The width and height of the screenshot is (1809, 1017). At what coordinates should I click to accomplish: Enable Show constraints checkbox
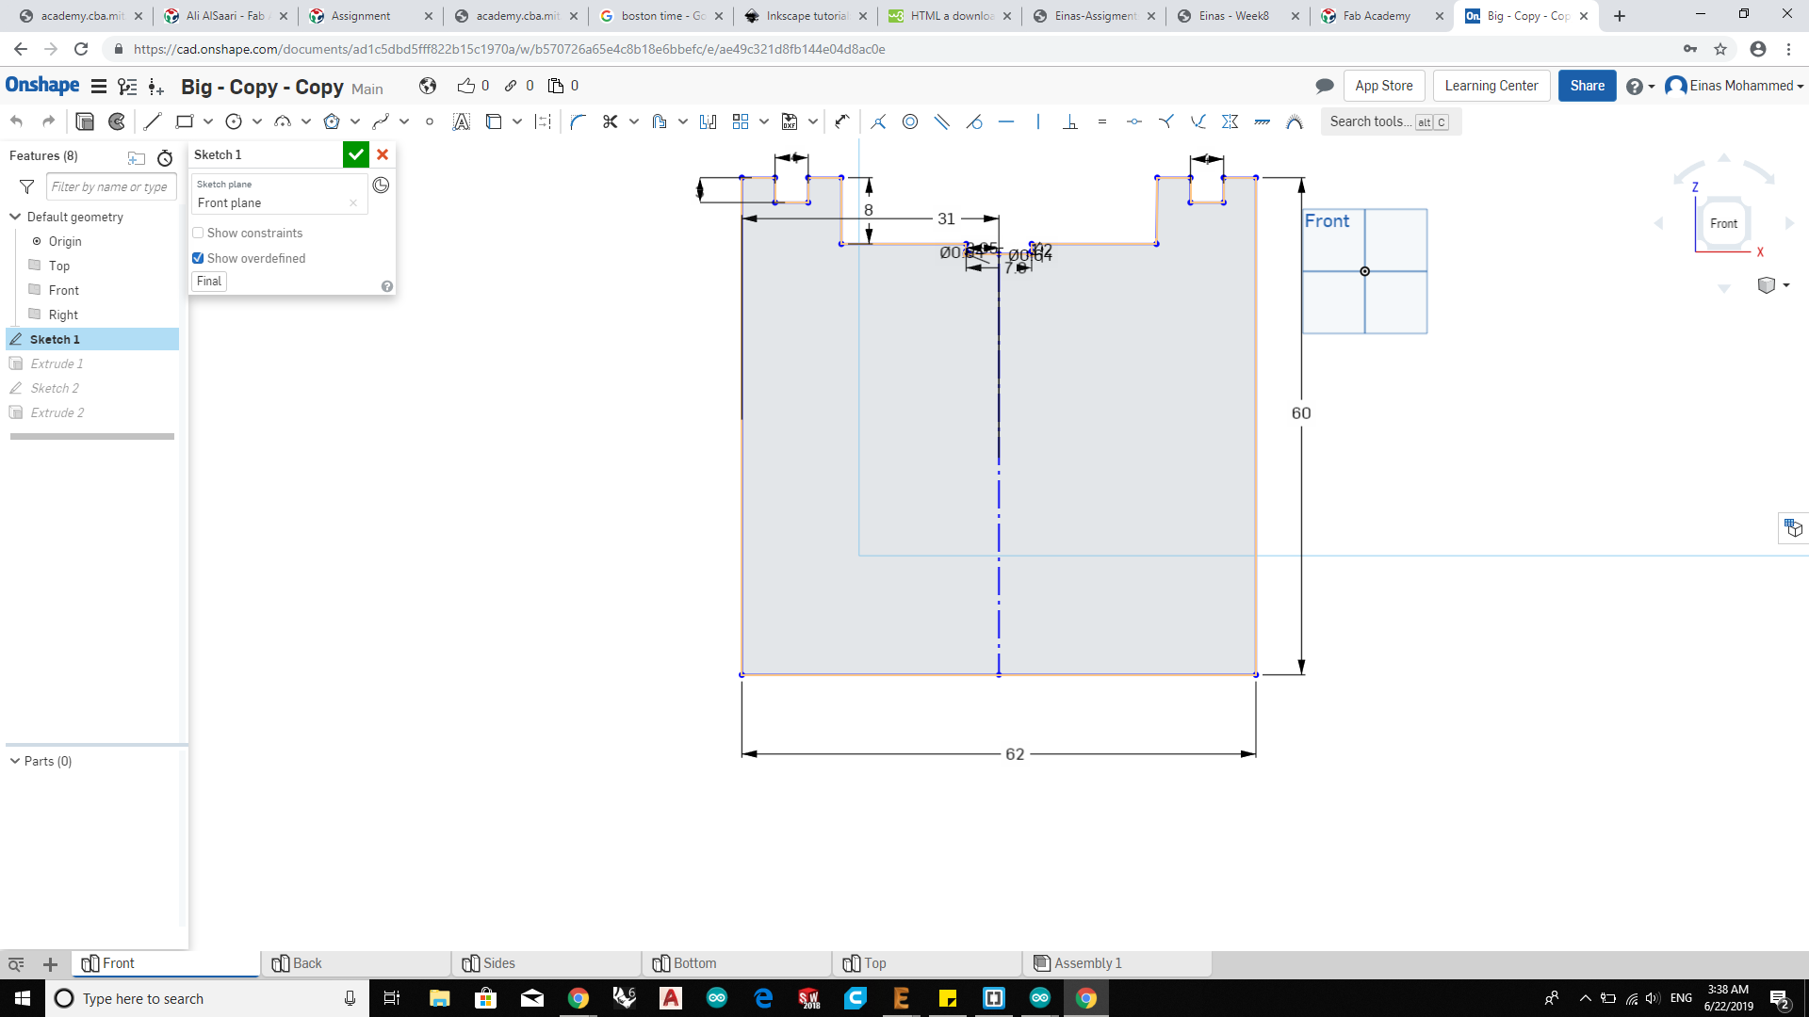198,233
